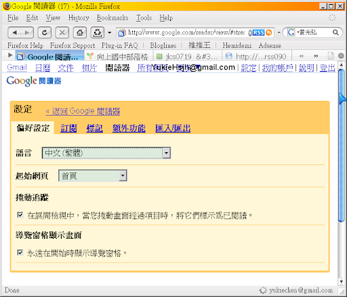
Task: Click the magnifier search button
Action: [x=335, y=32]
